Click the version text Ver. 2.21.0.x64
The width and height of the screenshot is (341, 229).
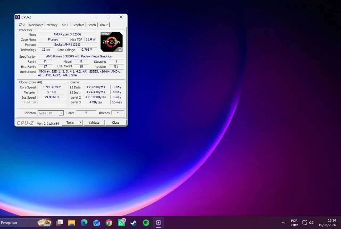[x=48, y=123]
